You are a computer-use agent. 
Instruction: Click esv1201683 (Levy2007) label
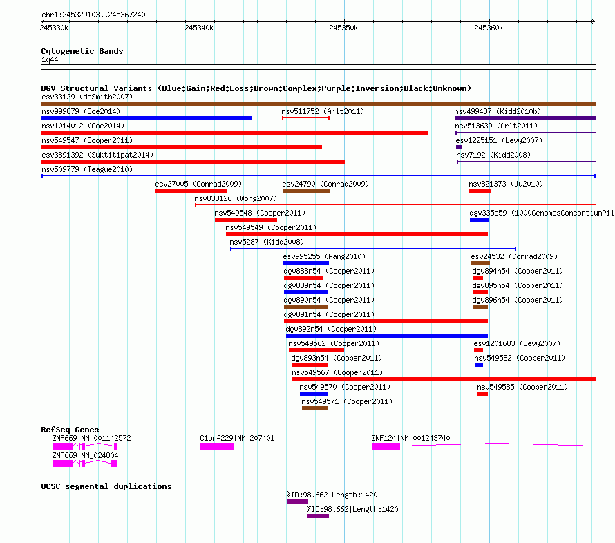pos(517,343)
